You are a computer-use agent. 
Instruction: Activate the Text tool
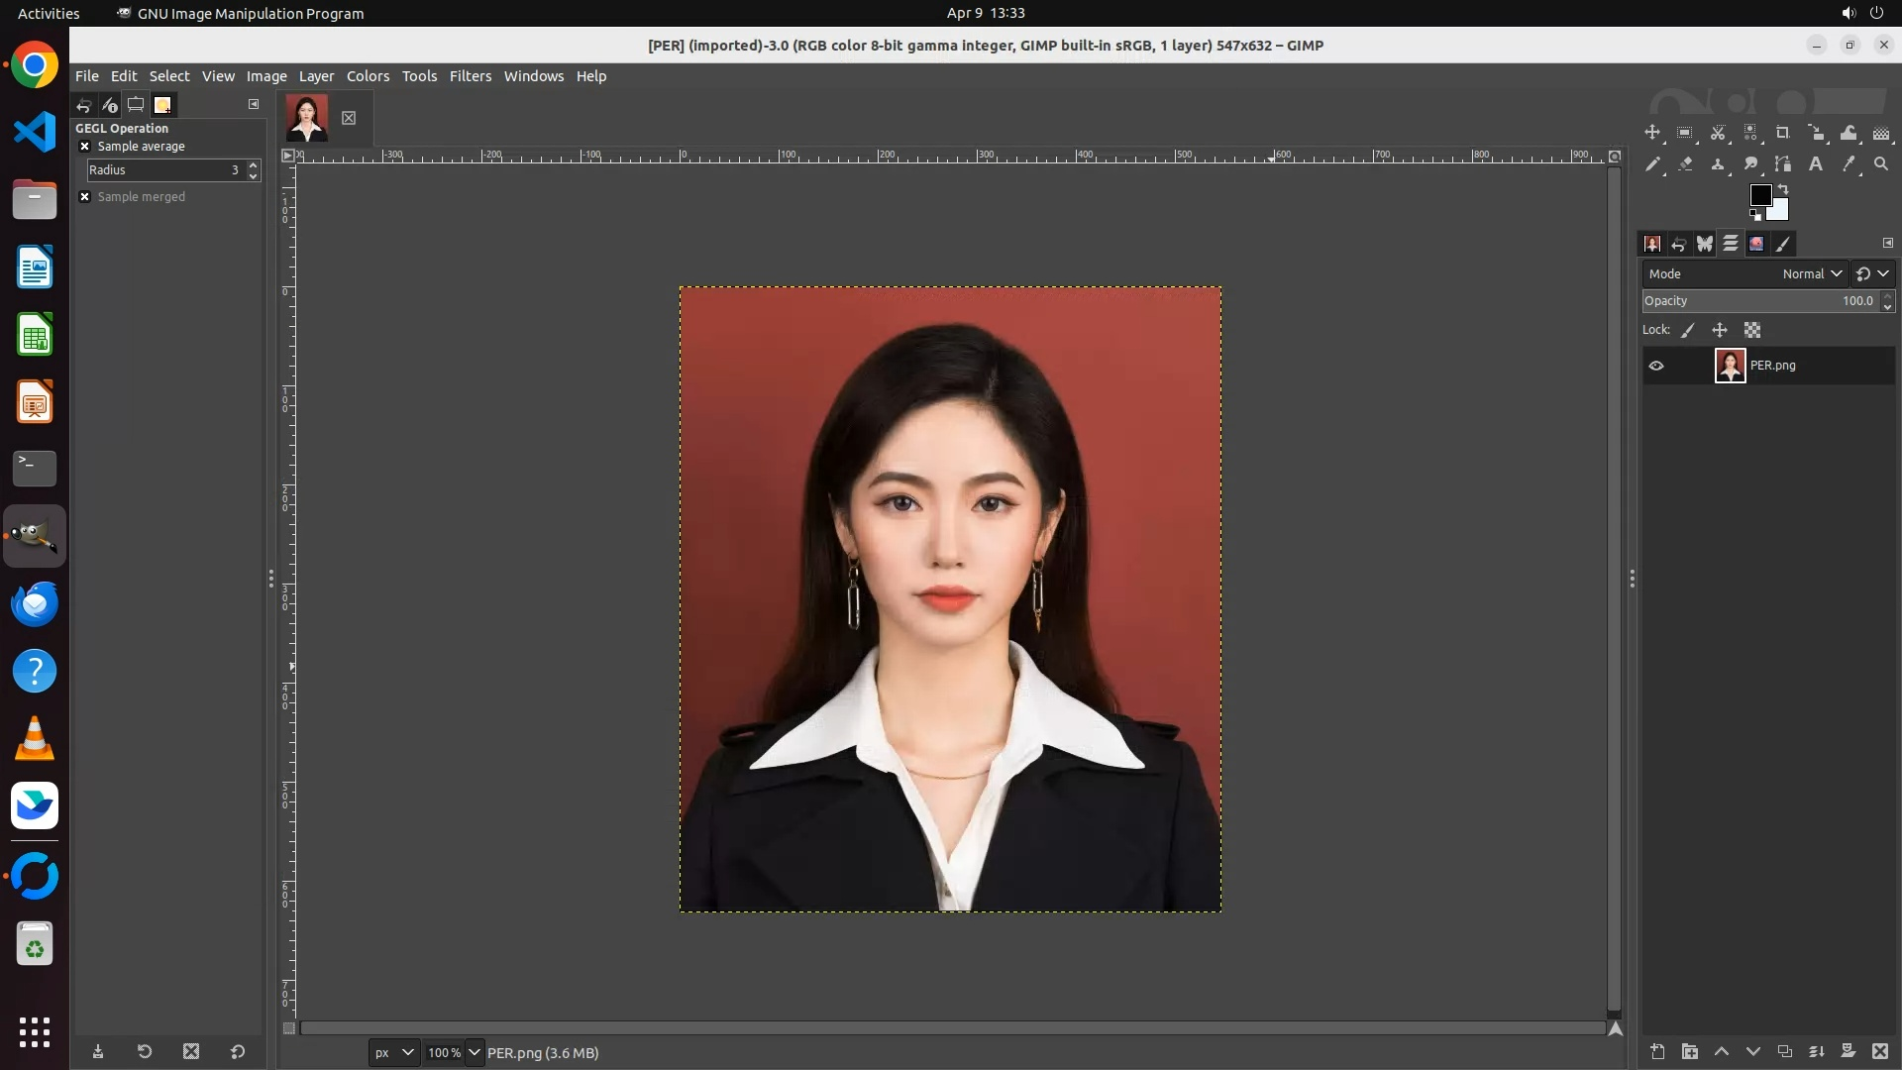point(1816,164)
